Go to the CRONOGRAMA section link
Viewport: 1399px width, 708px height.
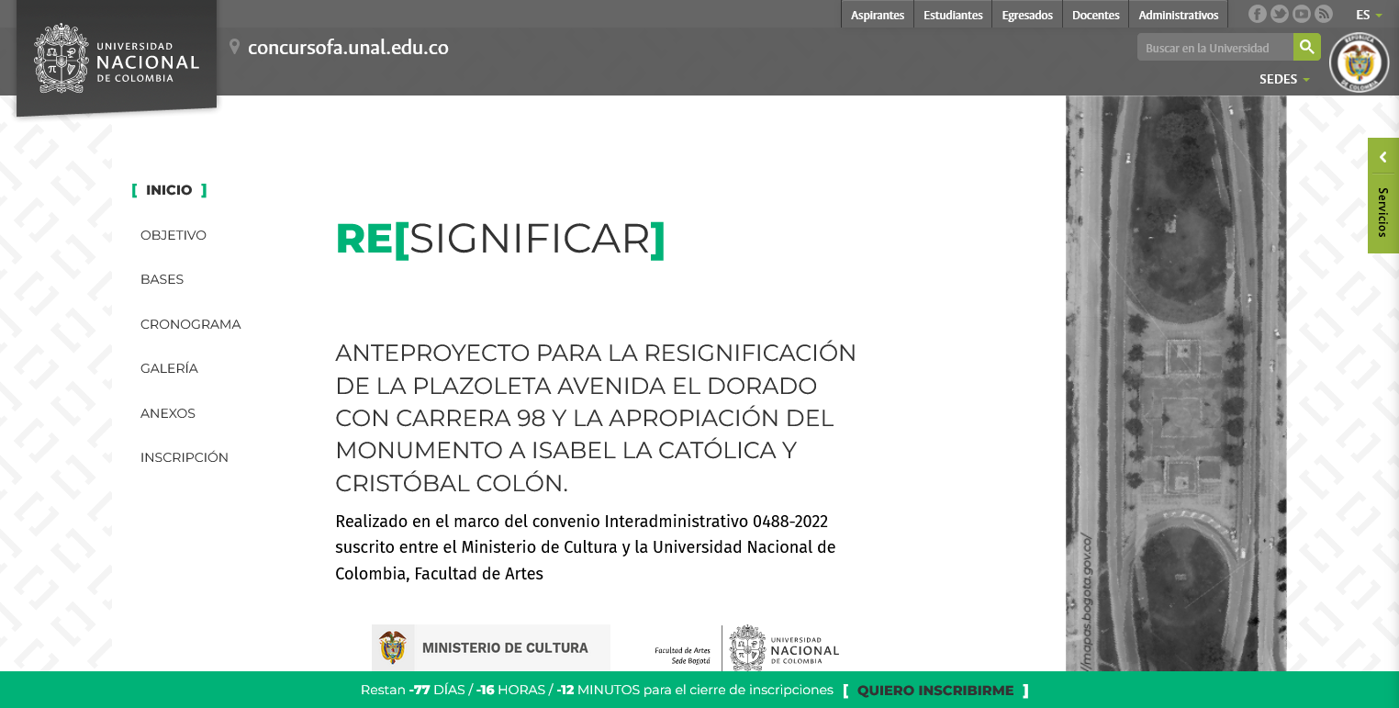coord(190,323)
